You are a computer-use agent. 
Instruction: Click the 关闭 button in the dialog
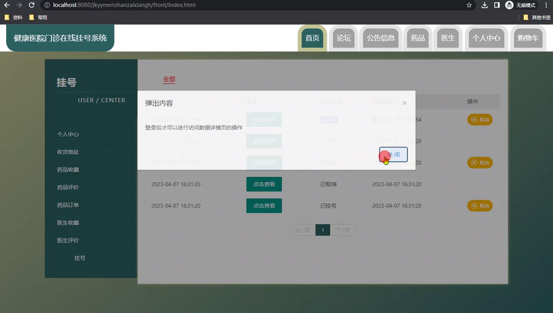pos(393,155)
